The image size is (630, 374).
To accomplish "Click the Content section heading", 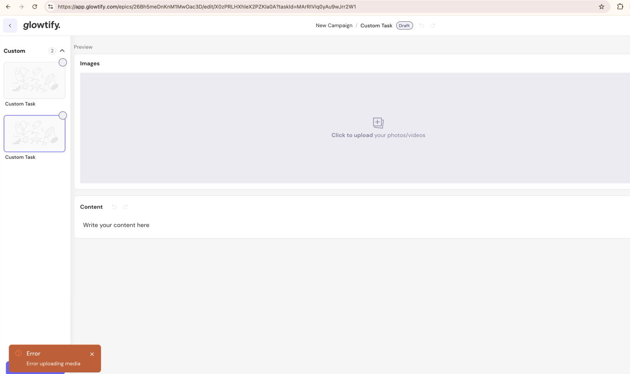I will pyautogui.click(x=91, y=207).
